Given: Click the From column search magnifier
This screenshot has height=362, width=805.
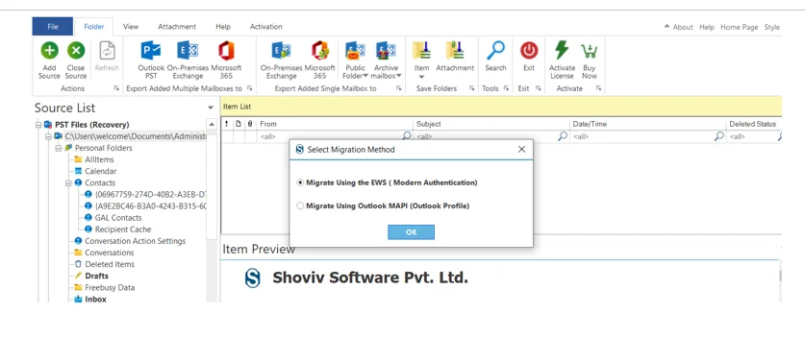Looking at the screenshot, I should [407, 136].
